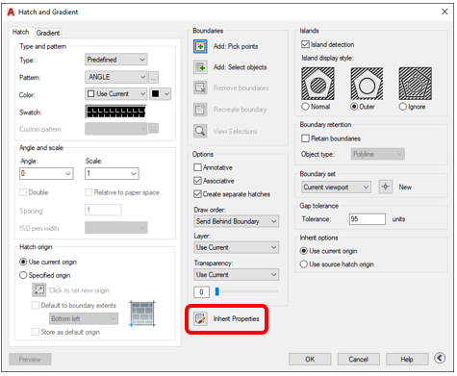The image size is (457, 376).
Task: Open the black background color dropdown
Action: coord(160,94)
